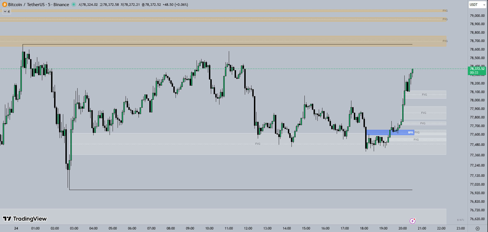Click the green market status dot
Image resolution: width=488 pixels, height=232 pixels.
(74, 4)
